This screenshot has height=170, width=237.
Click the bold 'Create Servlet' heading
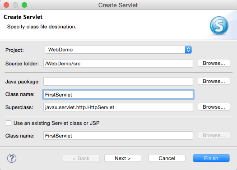pos(23,17)
